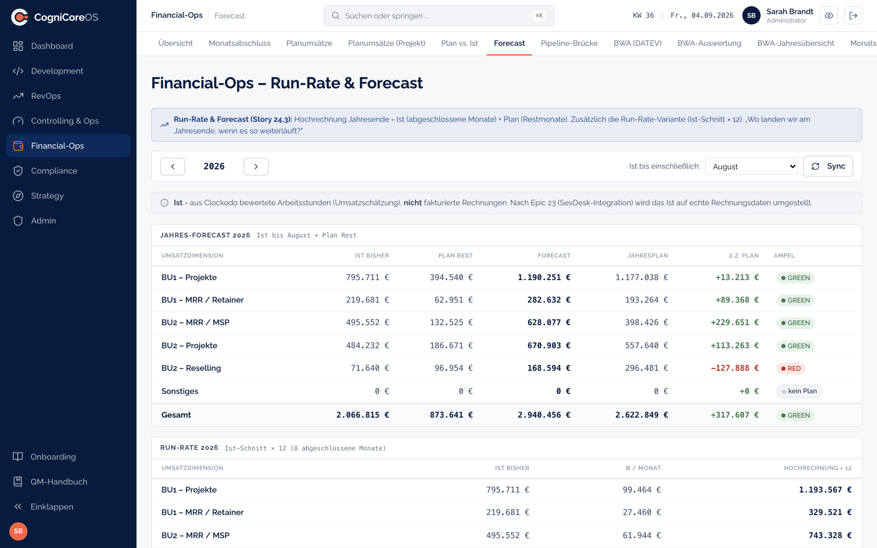The image size is (877, 548).
Task: Click the Sync button
Action: pos(828,166)
